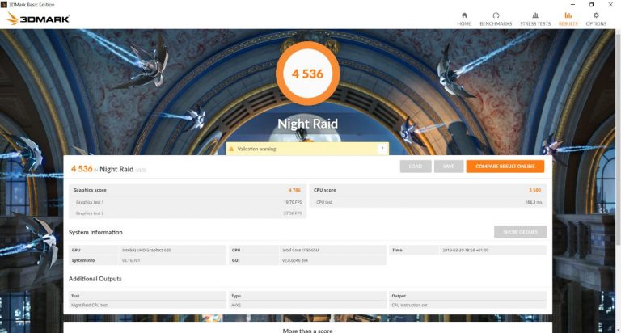Click the Graphics test 1 result row
The height and width of the screenshot is (333, 621).
click(187, 202)
